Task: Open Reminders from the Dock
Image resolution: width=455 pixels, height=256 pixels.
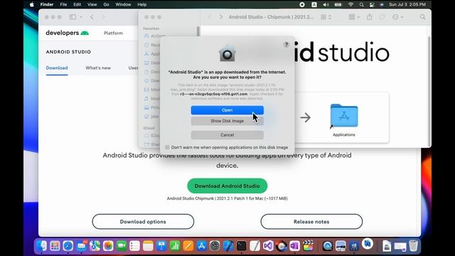Action: (134, 246)
